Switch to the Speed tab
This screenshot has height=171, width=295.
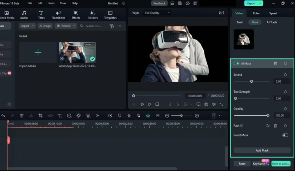click(273, 13)
